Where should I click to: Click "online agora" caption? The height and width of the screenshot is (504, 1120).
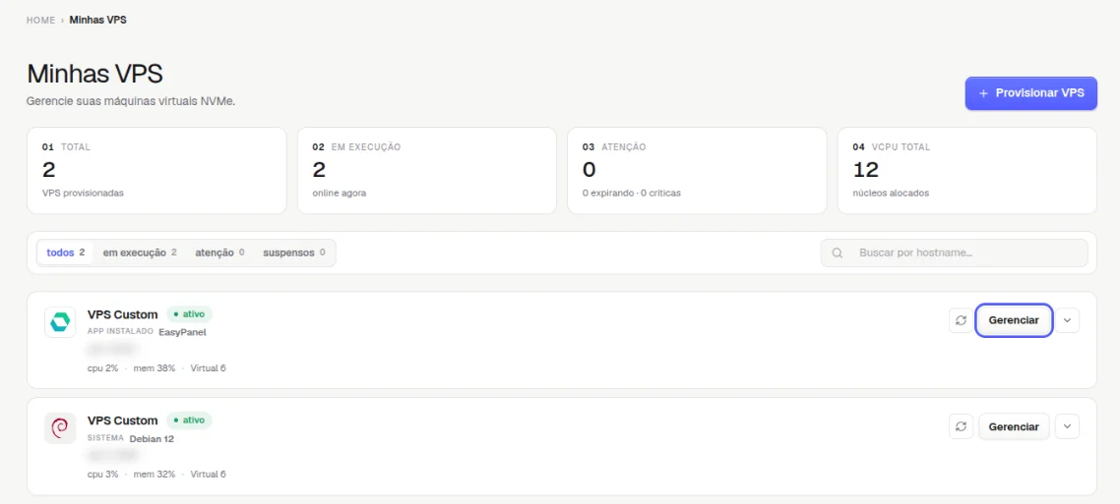coord(340,194)
